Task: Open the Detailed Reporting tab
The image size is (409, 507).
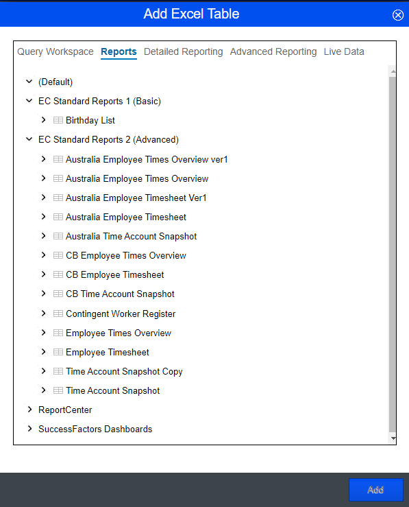Action: pyautogui.click(x=183, y=51)
